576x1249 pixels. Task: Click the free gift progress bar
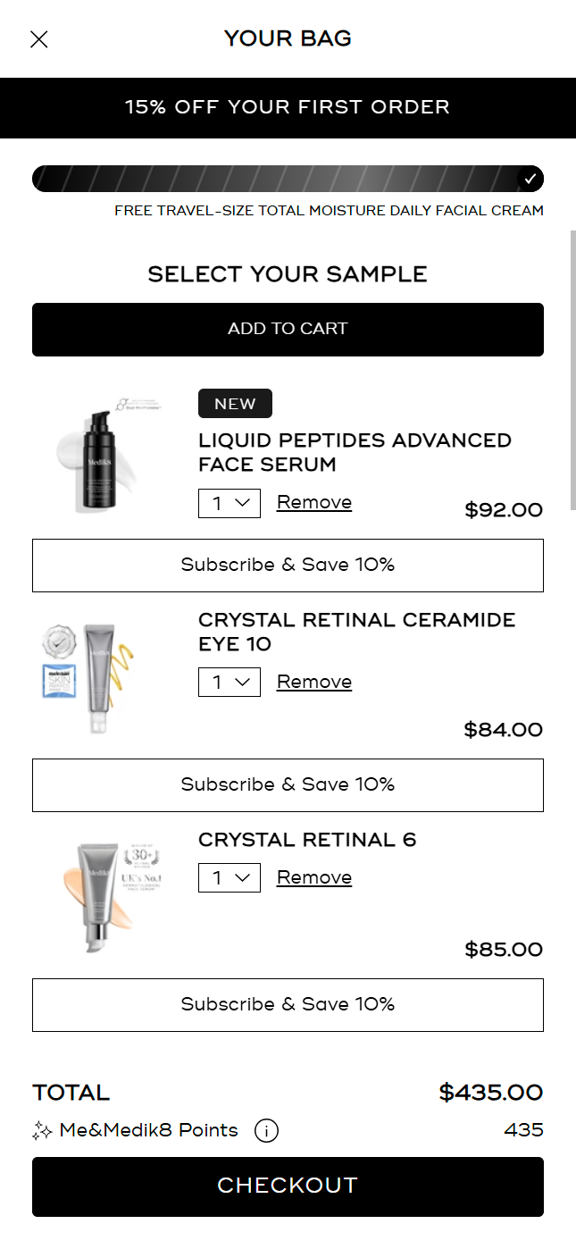pyautogui.click(x=288, y=179)
